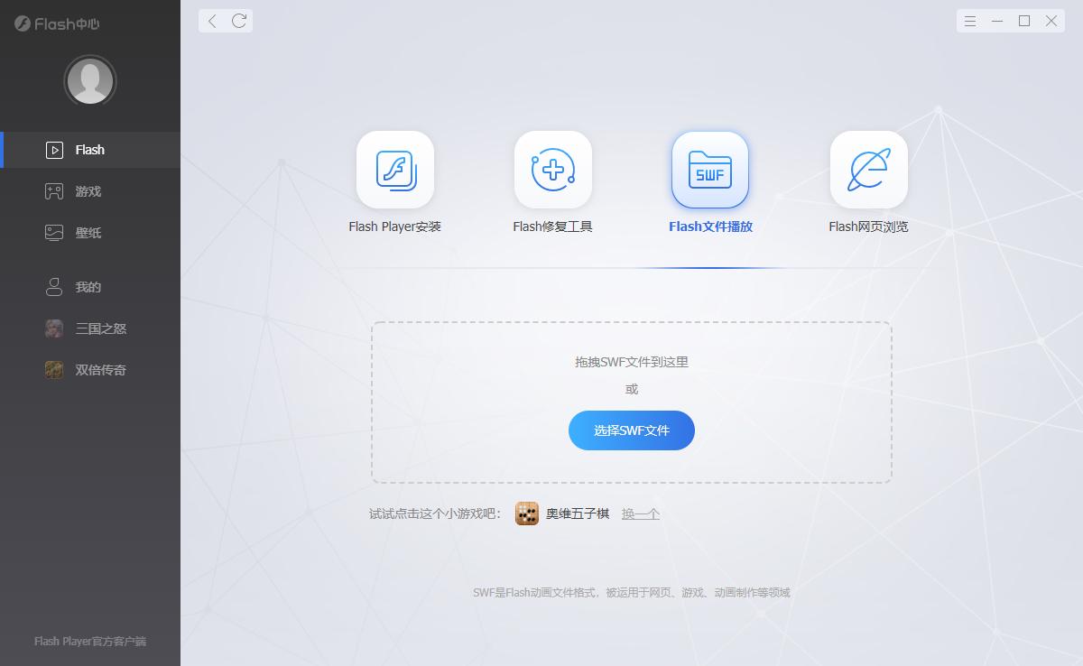Select the Flash文件播放 SWF folder icon

pyautogui.click(x=710, y=170)
